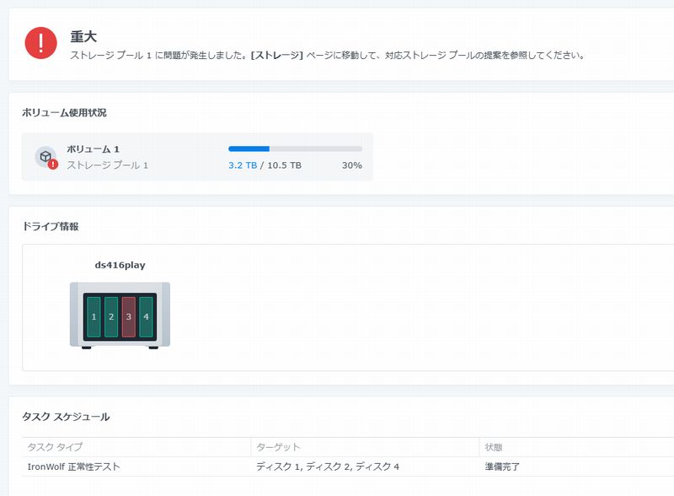
Task: Click the ボリューム 1 volume cube icon
Action: click(x=46, y=157)
